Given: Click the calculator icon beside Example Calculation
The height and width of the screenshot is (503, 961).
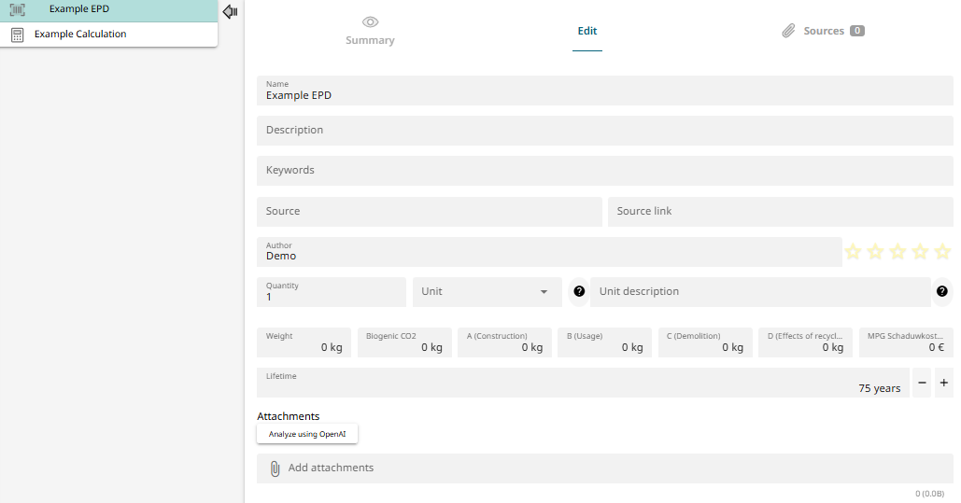Looking at the screenshot, I should (17, 35).
